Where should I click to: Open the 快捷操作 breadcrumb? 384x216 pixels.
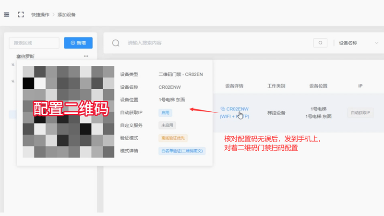[x=40, y=15]
